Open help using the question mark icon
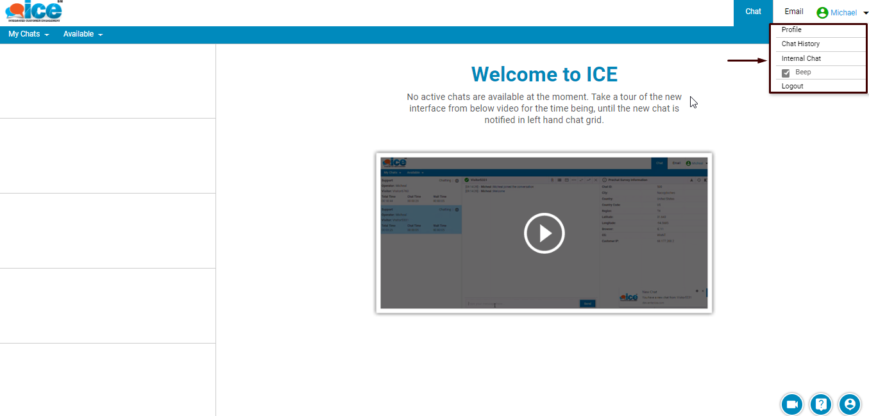869x416 pixels. [821, 404]
